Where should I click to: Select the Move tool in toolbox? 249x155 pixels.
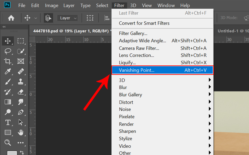[x=8, y=41]
